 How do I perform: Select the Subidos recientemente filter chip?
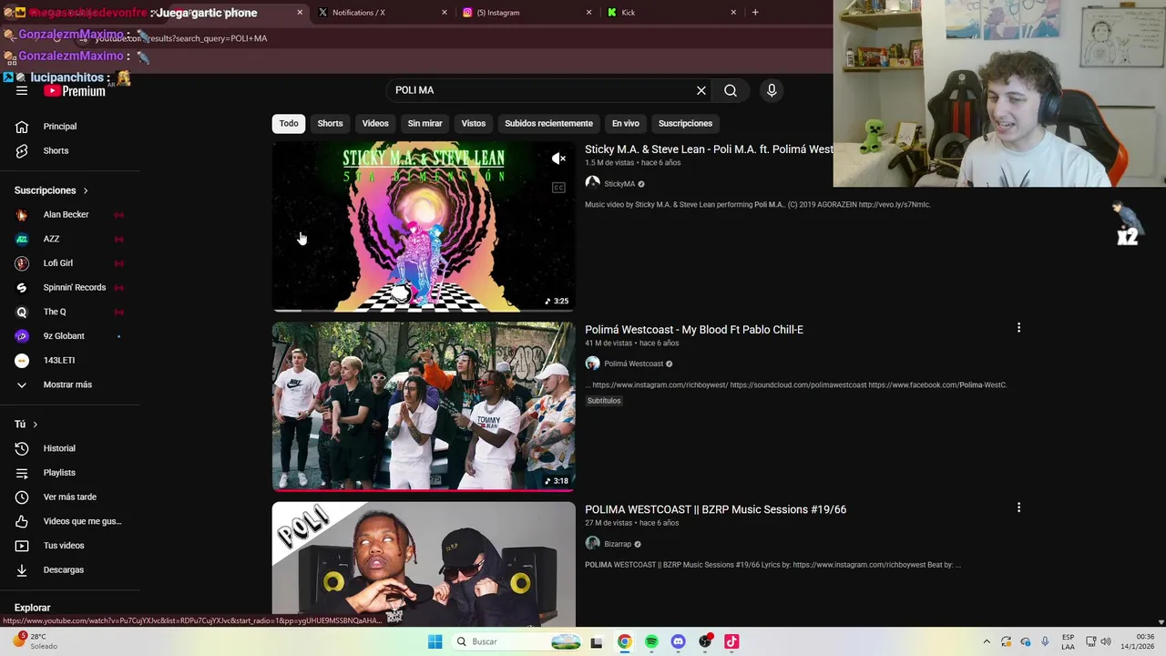click(548, 123)
